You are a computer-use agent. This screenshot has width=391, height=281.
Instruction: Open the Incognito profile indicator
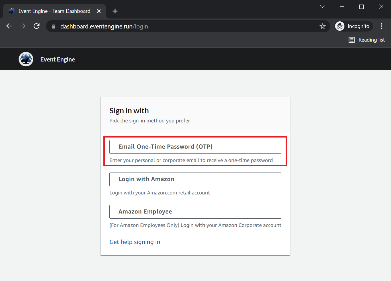pos(354,26)
